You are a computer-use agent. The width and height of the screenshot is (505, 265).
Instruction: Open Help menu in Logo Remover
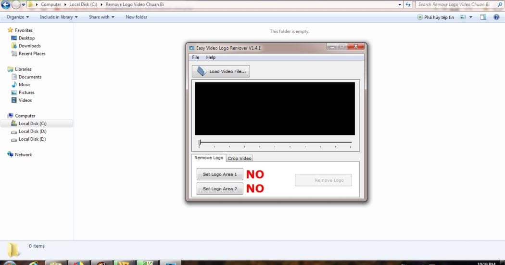coord(211,57)
